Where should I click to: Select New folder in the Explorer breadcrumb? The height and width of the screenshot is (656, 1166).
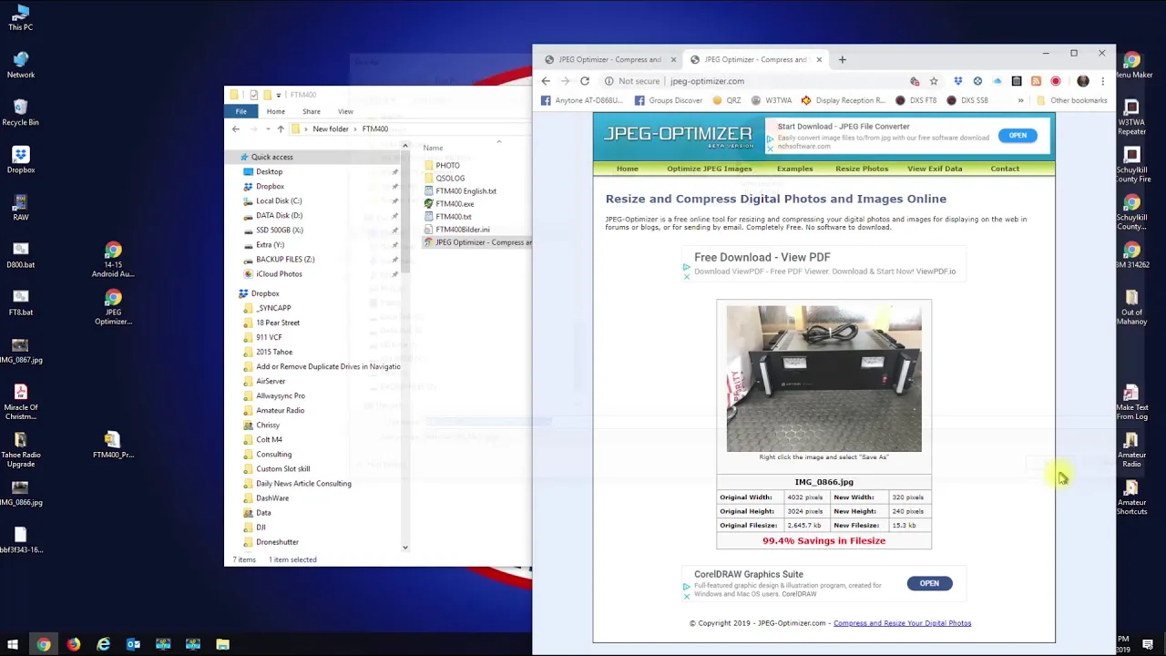pyautogui.click(x=330, y=129)
